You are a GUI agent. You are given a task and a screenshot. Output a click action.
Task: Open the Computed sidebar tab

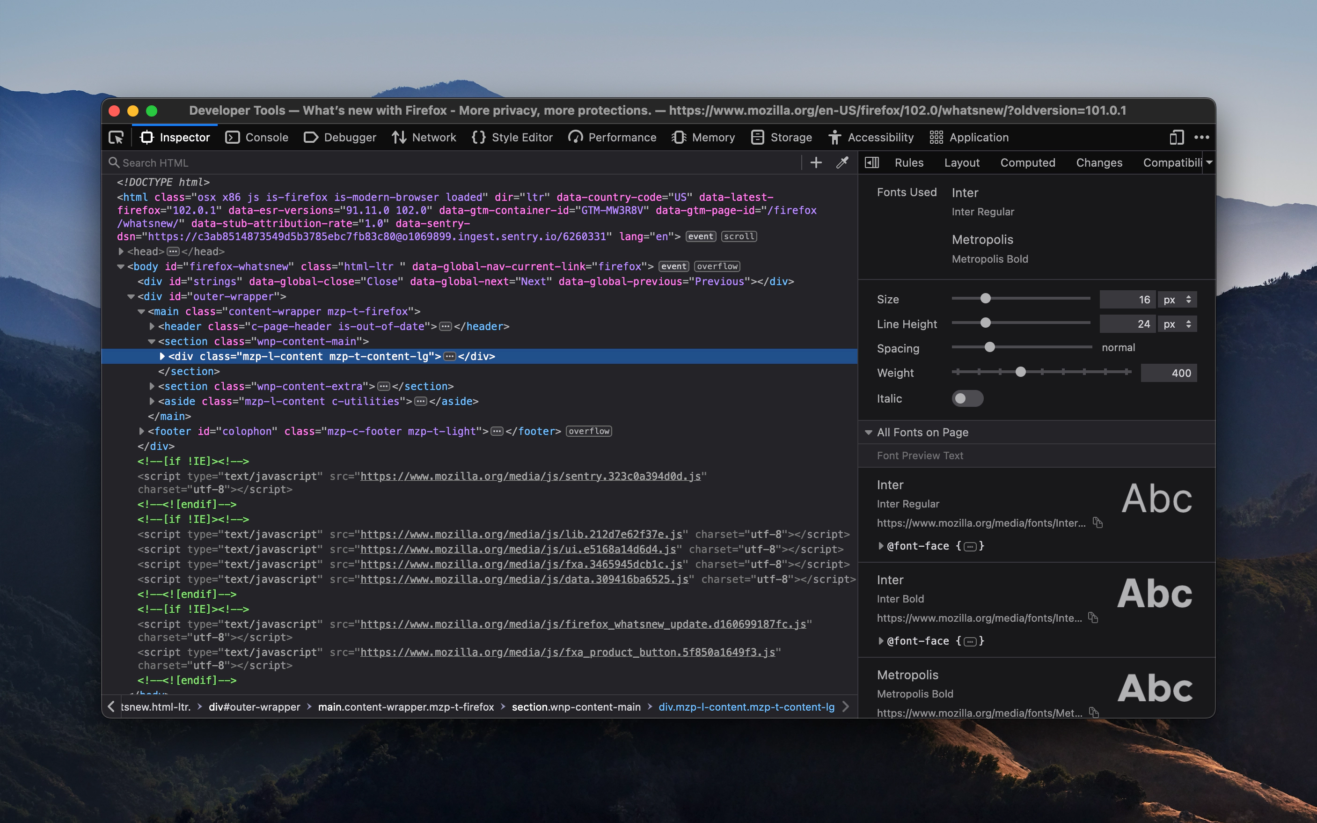point(1027,162)
